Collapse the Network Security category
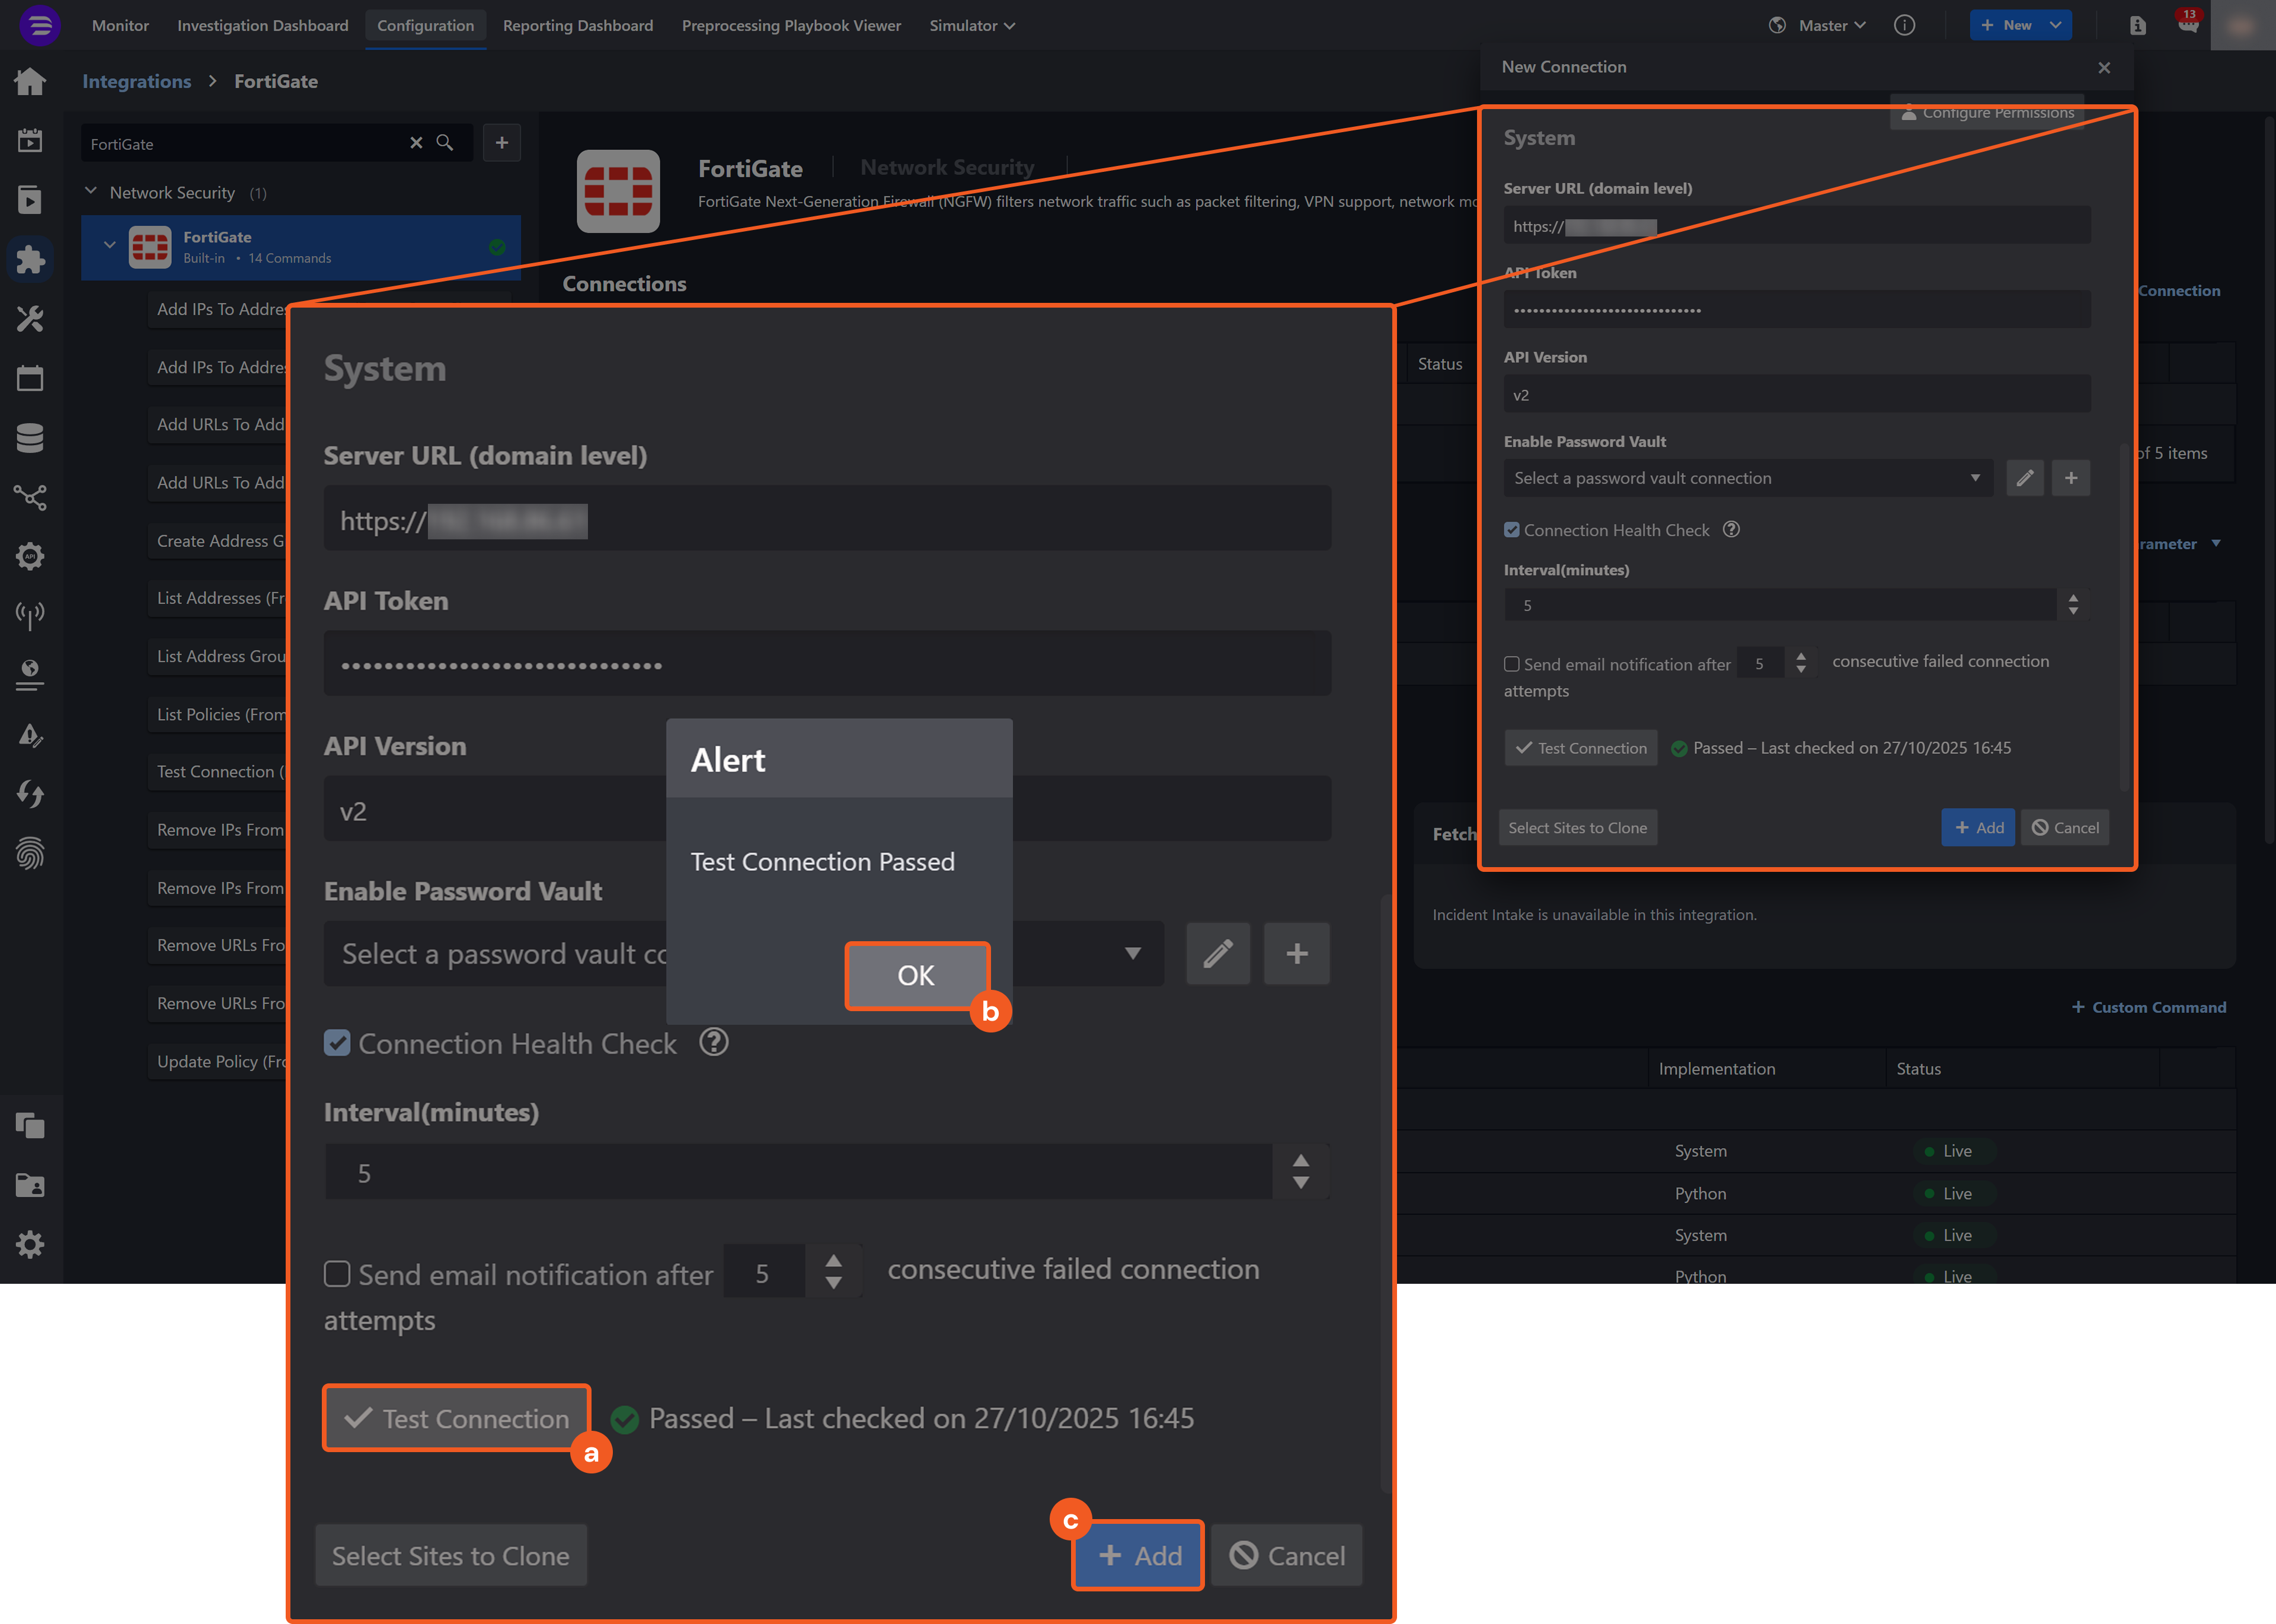Viewport: 2276px width, 1624px height. click(91, 192)
